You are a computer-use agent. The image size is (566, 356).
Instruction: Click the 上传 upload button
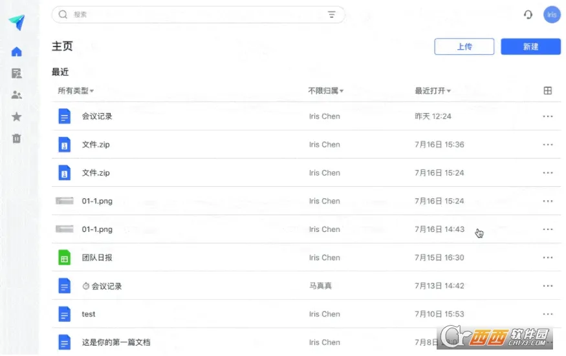464,47
